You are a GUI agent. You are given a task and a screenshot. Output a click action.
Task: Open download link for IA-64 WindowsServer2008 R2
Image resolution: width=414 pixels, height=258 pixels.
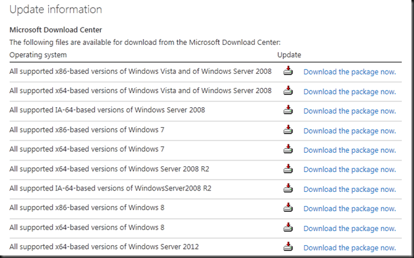click(x=350, y=189)
